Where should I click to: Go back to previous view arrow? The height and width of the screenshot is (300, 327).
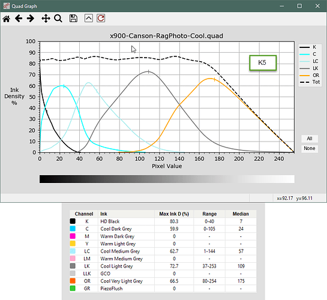tap(19, 19)
